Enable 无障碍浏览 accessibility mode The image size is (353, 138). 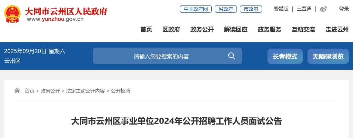328,56
